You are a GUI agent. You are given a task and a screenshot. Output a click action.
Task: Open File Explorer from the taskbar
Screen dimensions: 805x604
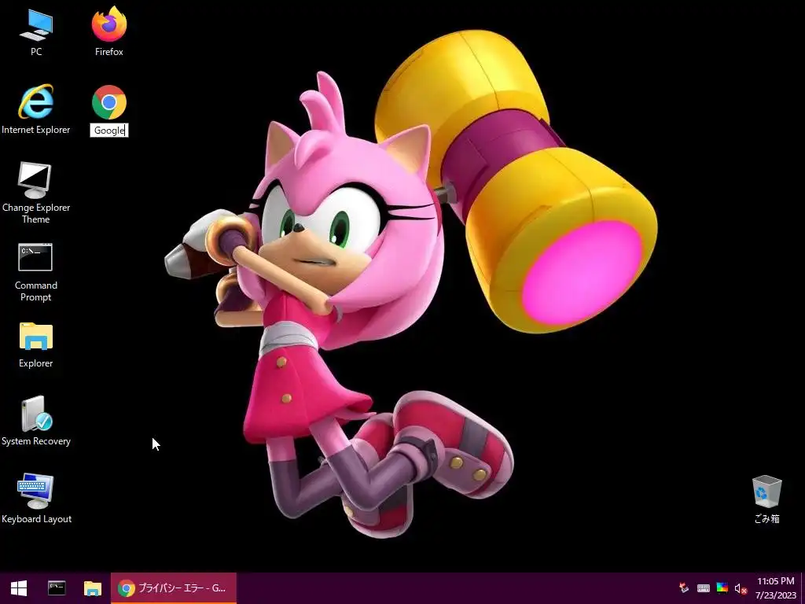pyautogui.click(x=93, y=588)
